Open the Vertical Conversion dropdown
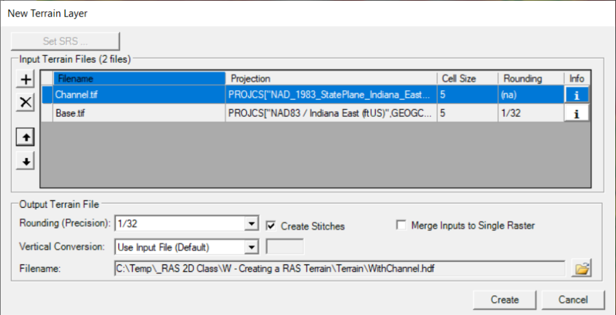This screenshot has width=616, height=315. click(x=251, y=247)
